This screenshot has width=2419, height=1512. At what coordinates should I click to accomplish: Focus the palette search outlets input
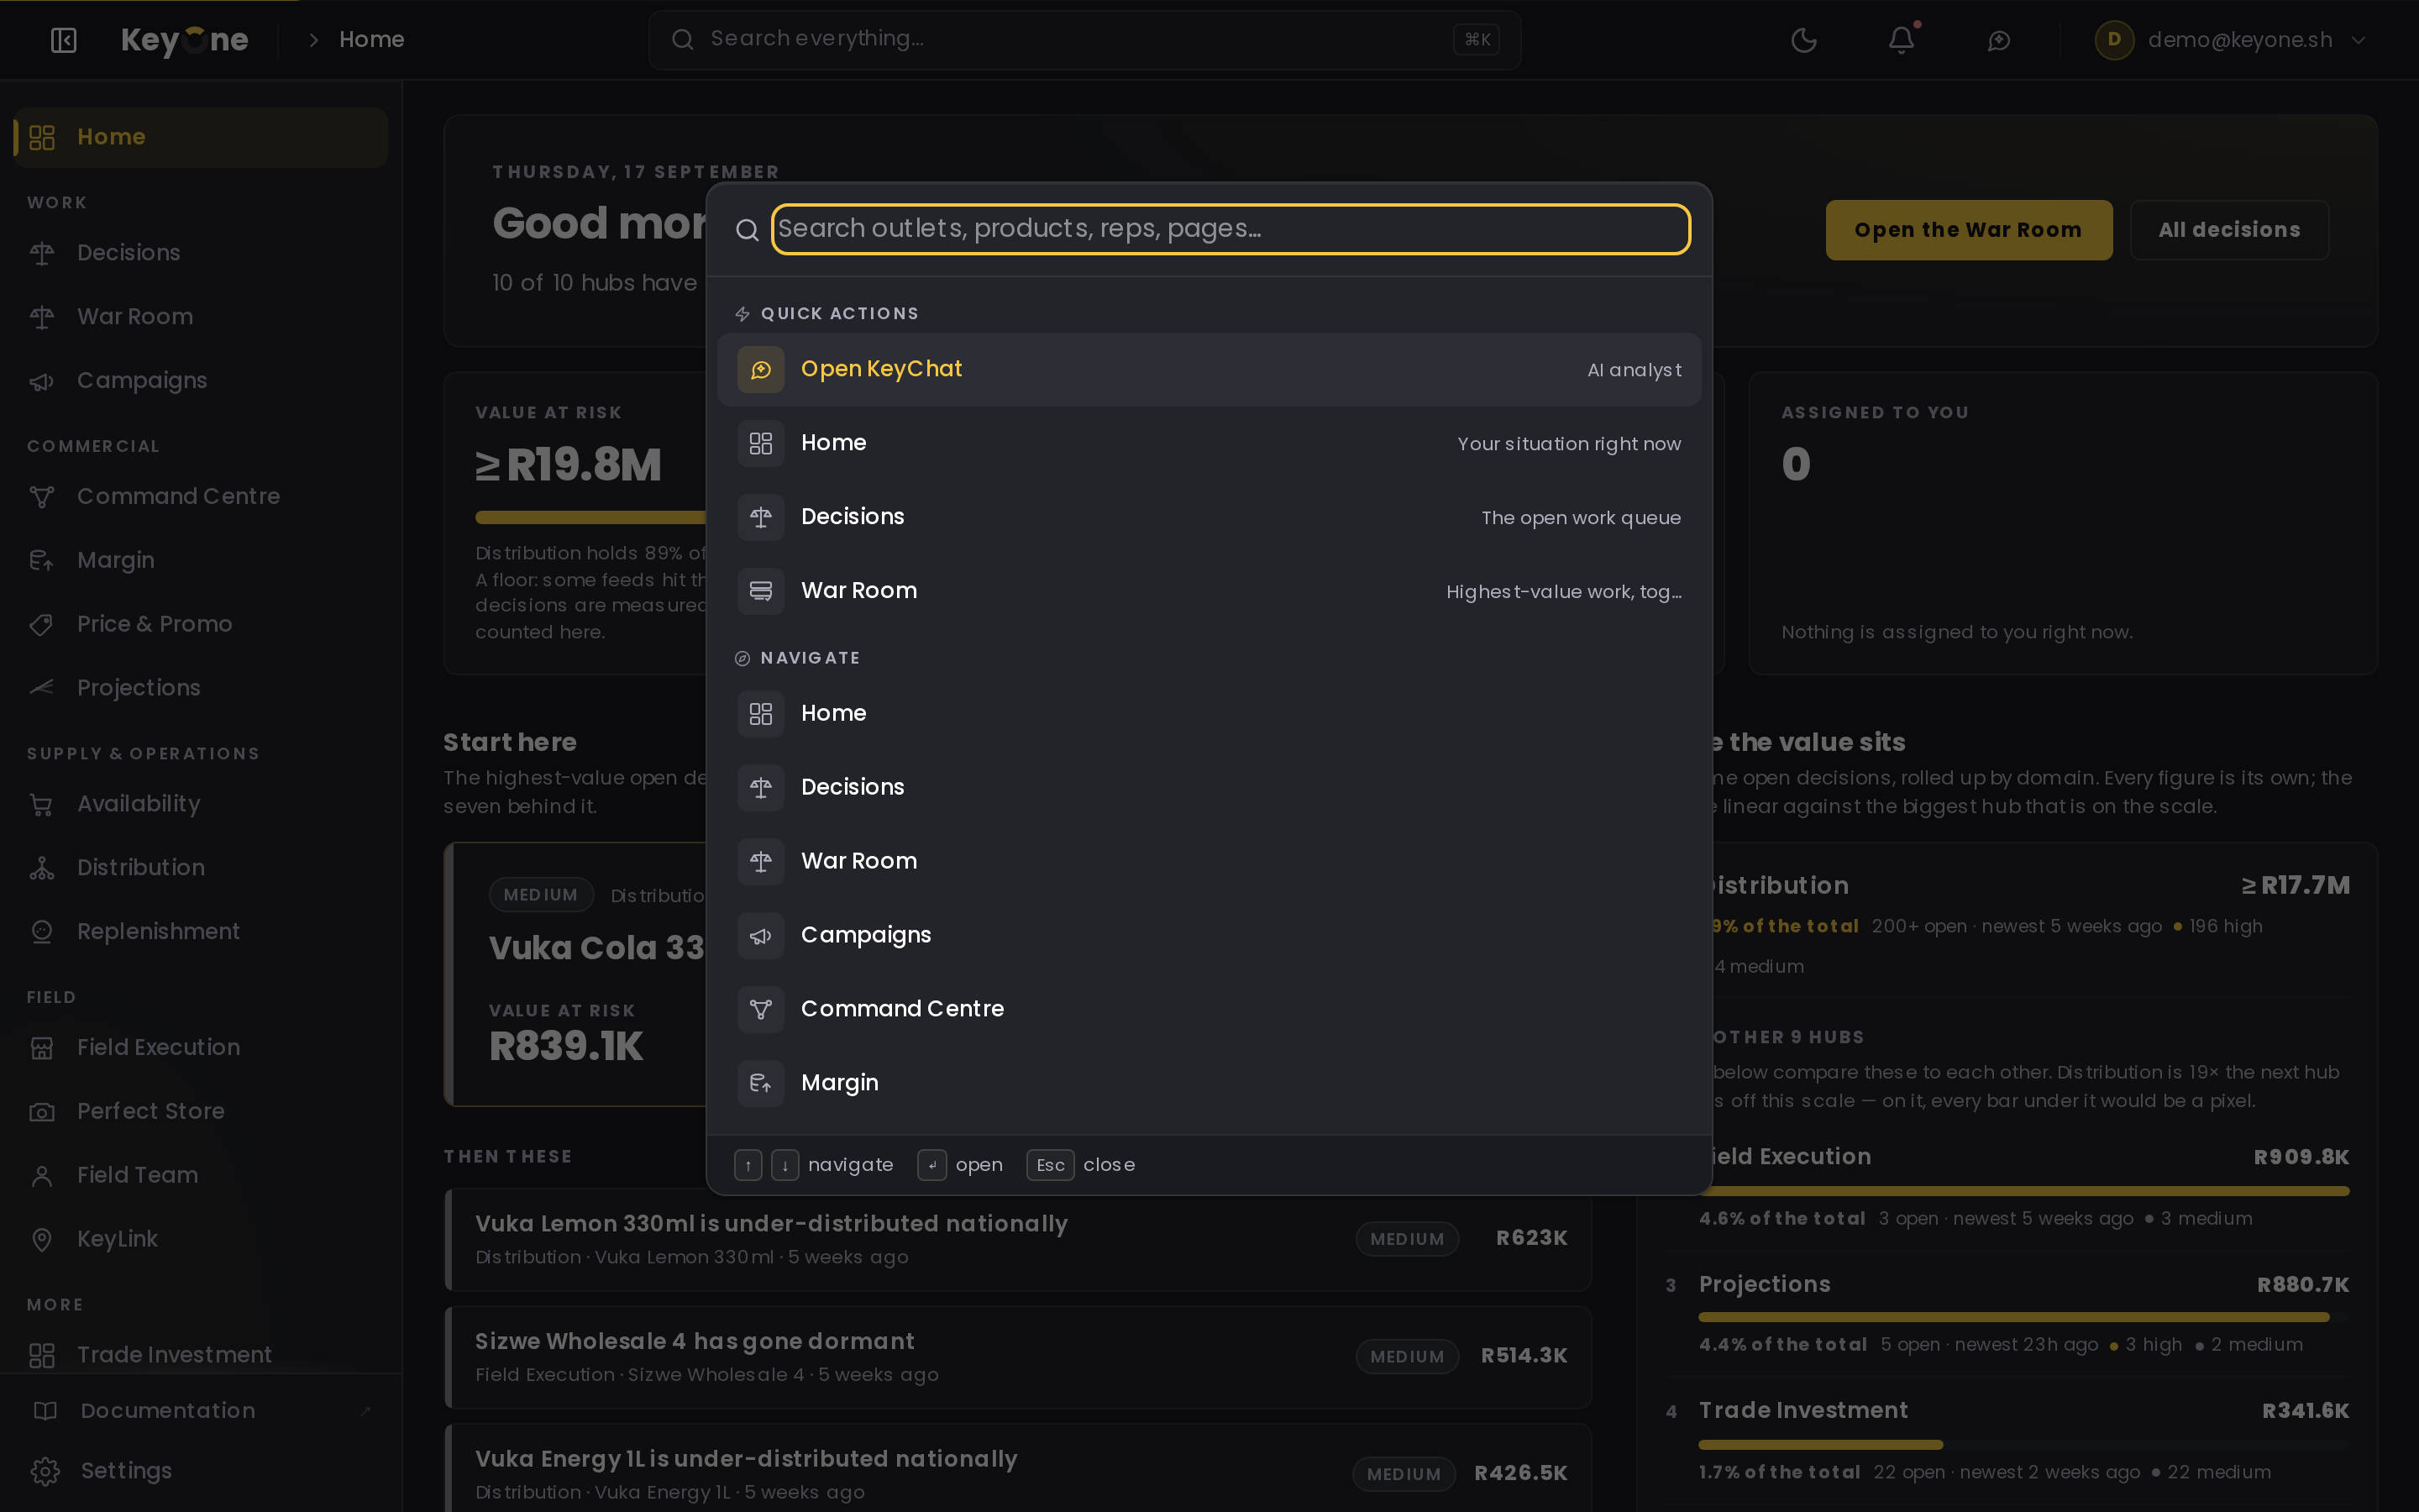point(1230,229)
